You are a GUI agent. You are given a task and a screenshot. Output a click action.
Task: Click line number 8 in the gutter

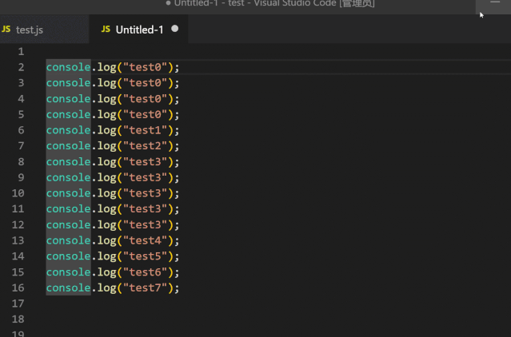21,161
